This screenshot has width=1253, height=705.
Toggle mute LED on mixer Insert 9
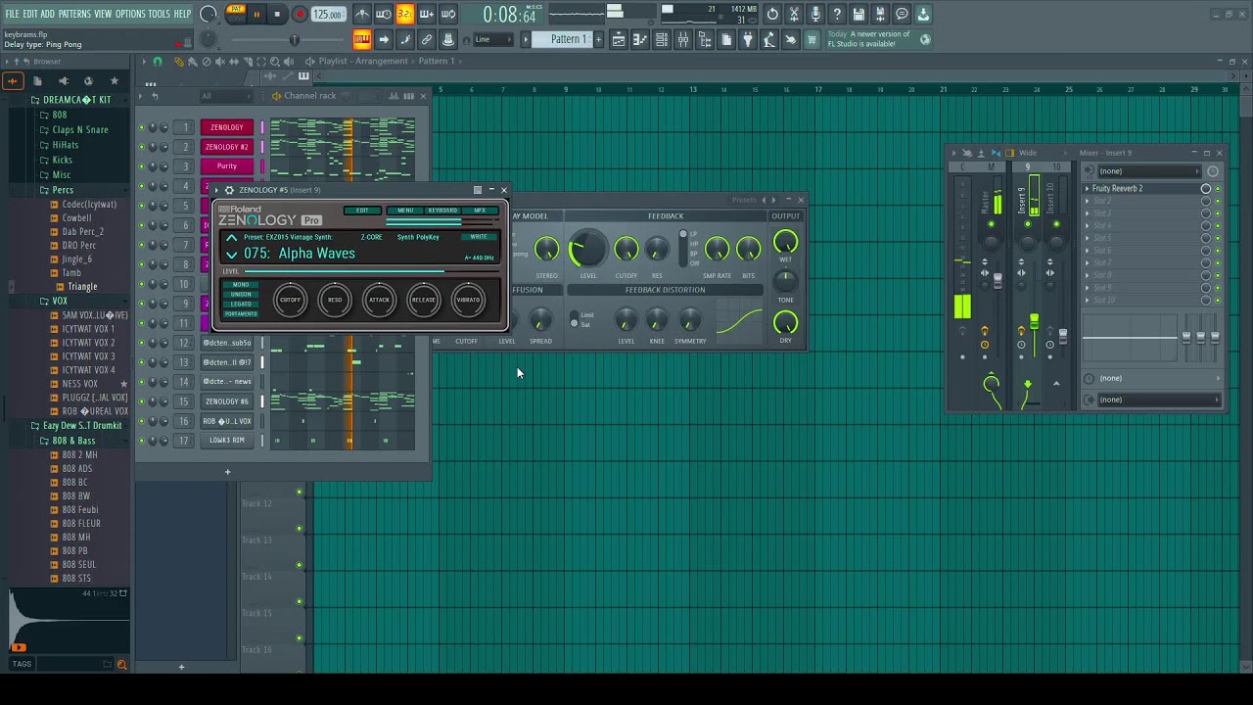tap(1027, 224)
